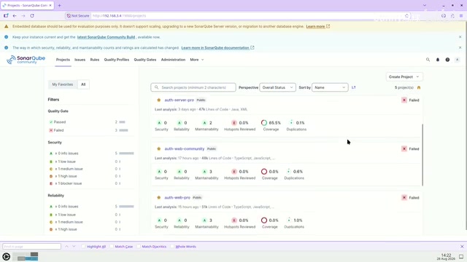Click the taskbar system launcher icon

tap(7, 256)
